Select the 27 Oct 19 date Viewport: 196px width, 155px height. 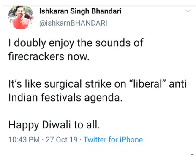62,139
